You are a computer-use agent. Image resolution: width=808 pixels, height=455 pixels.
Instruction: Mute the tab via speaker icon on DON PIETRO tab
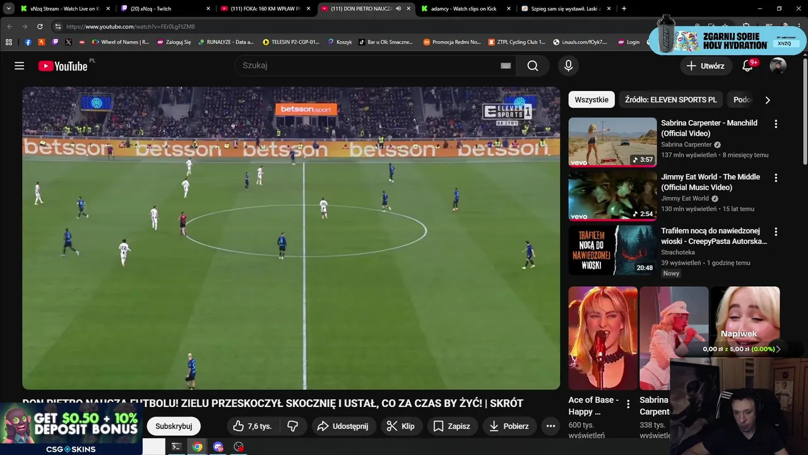tap(398, 9)
